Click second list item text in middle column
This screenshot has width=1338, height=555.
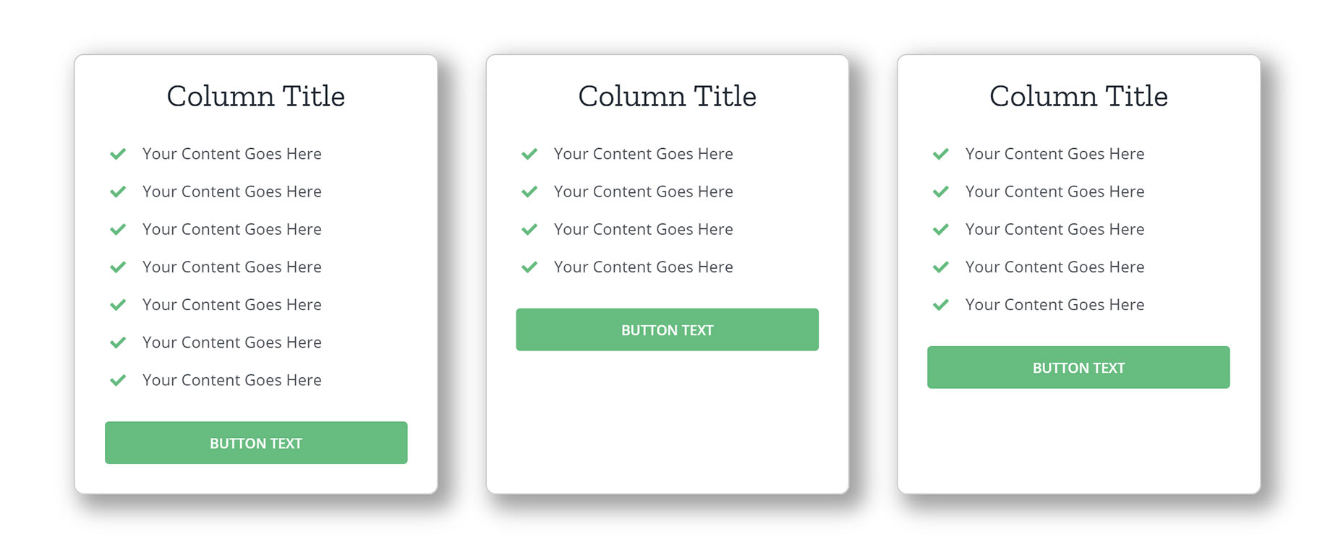644,192
